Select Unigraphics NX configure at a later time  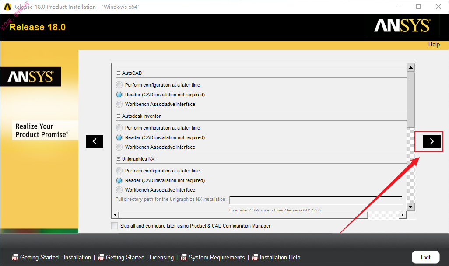(x=119, y=171)
